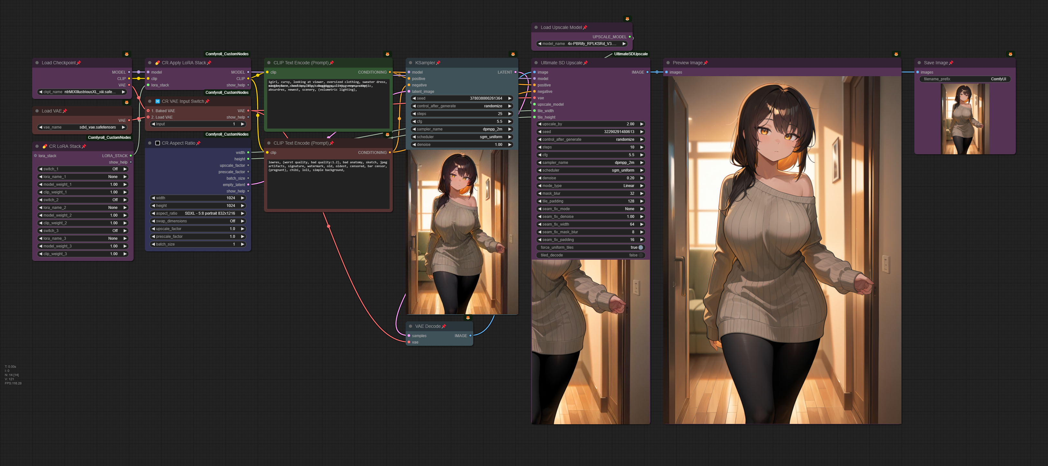Toggle switch_1 in CR LoRA Stack
The width and height of the screenshot is (1048, 466).
(x=83, y=169)
